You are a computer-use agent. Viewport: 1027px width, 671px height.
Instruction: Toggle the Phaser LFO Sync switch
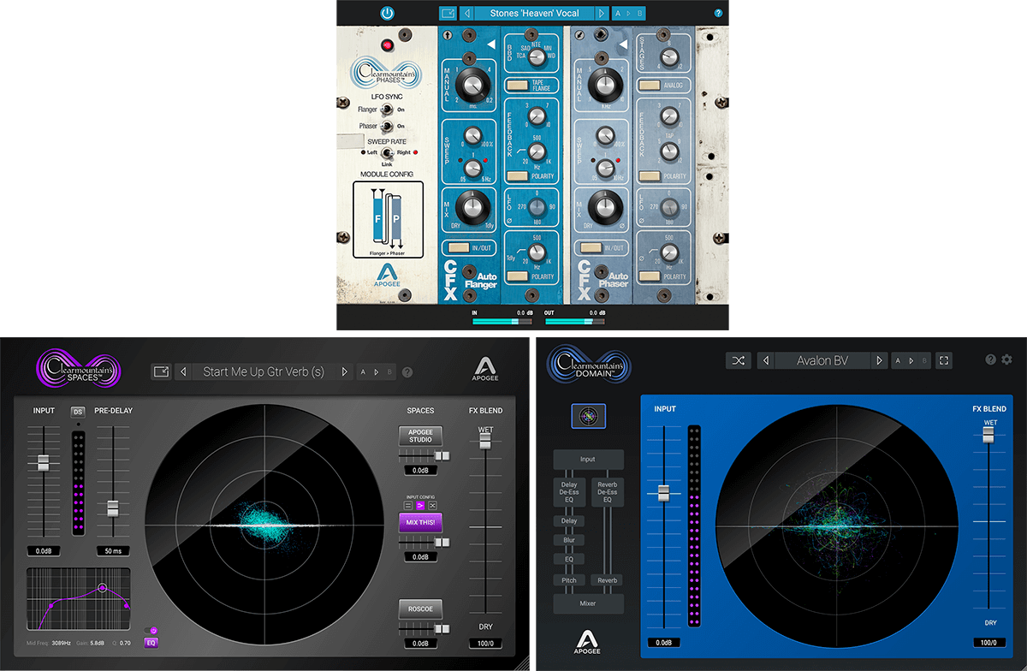tap(388, 126)
